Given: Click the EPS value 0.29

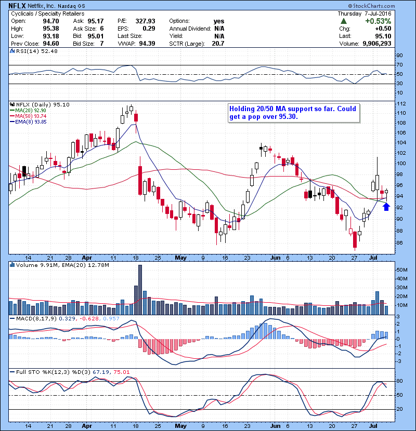Looking at the screenshot, I should 149,29.
